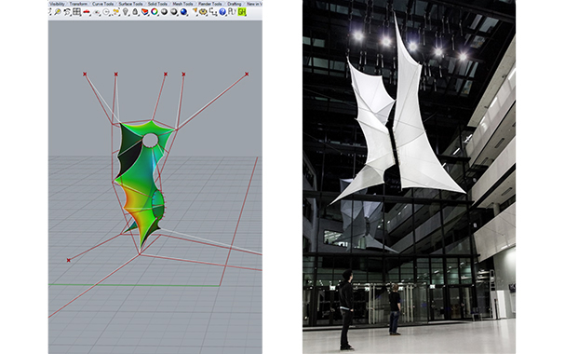Viewport: 565px width, 354px height.
Task: Click the blue render sphere icon
Action: coord(183,12)
